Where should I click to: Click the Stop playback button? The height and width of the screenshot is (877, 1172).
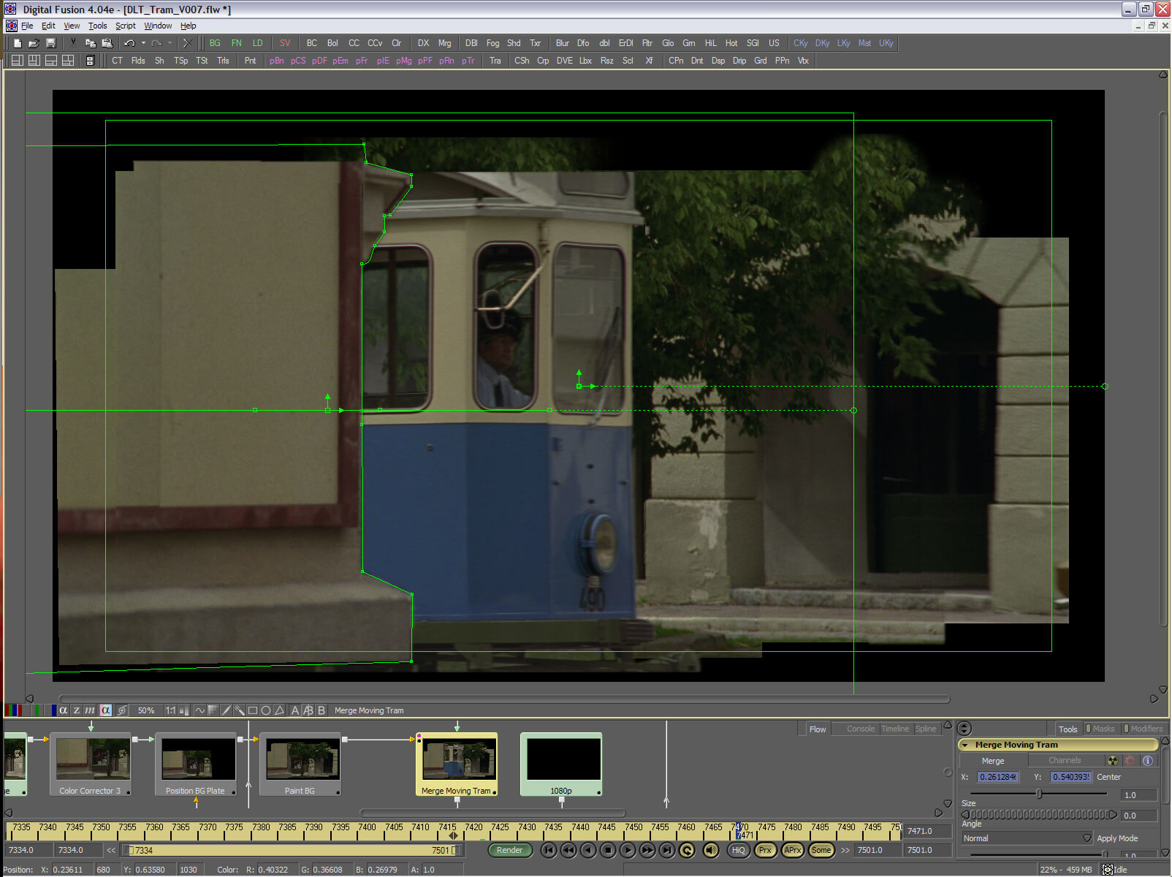tap(608, 850)
